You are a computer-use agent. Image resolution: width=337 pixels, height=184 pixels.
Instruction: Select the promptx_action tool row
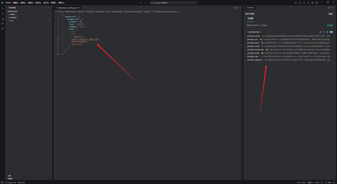tap(289, 36)
